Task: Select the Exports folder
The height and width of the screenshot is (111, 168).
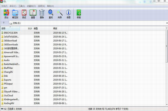Action: coord(8,80)
